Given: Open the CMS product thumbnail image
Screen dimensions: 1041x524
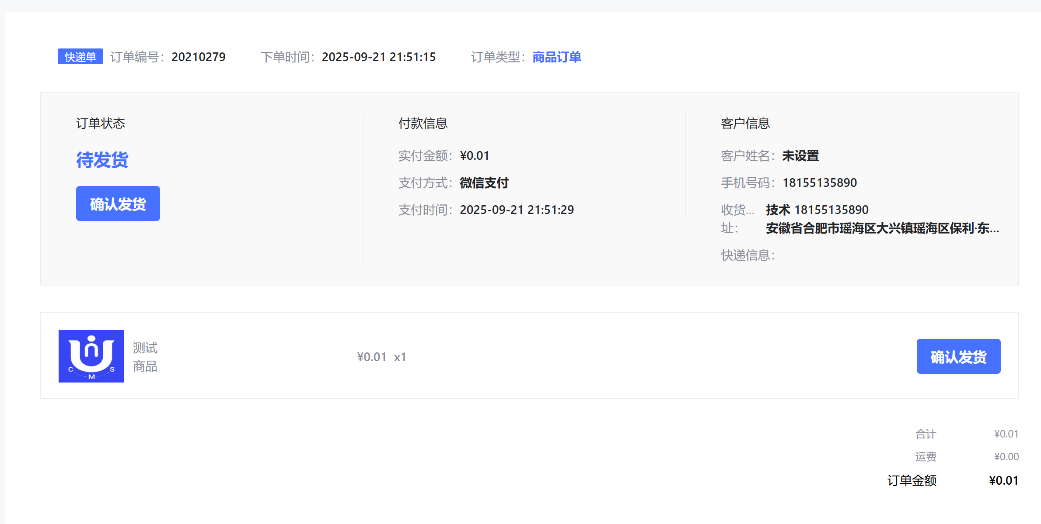Looking at the screenshot, I should point(91,356).
